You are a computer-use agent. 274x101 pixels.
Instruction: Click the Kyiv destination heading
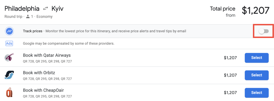(x=58, y=9)
